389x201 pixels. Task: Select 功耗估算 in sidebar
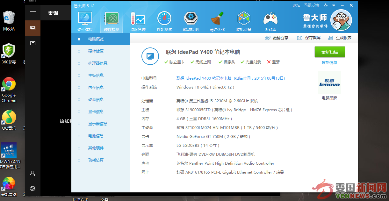coord(101,160)
